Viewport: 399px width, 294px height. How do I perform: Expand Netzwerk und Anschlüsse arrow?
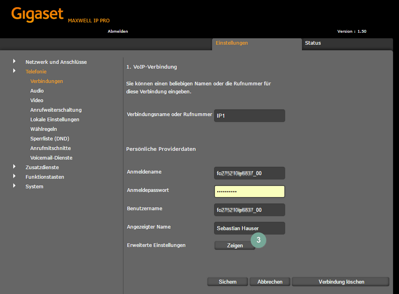pyautogui.click(x=14, y=62)
